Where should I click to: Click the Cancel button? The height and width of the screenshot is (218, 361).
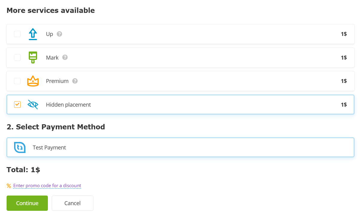pos(72,203)
